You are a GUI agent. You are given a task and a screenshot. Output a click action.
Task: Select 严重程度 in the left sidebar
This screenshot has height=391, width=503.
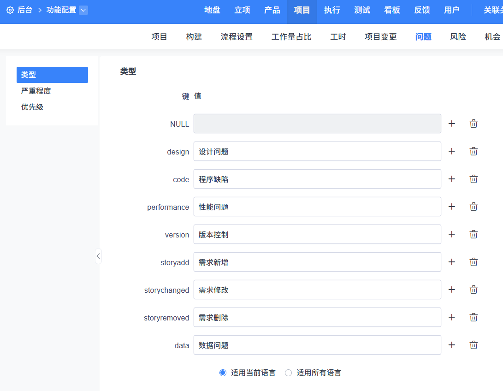point(36,91)
